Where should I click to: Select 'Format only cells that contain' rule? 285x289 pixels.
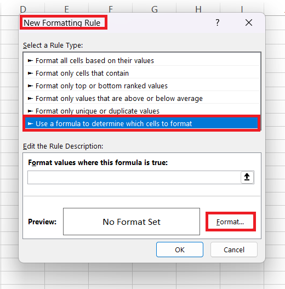141,73
